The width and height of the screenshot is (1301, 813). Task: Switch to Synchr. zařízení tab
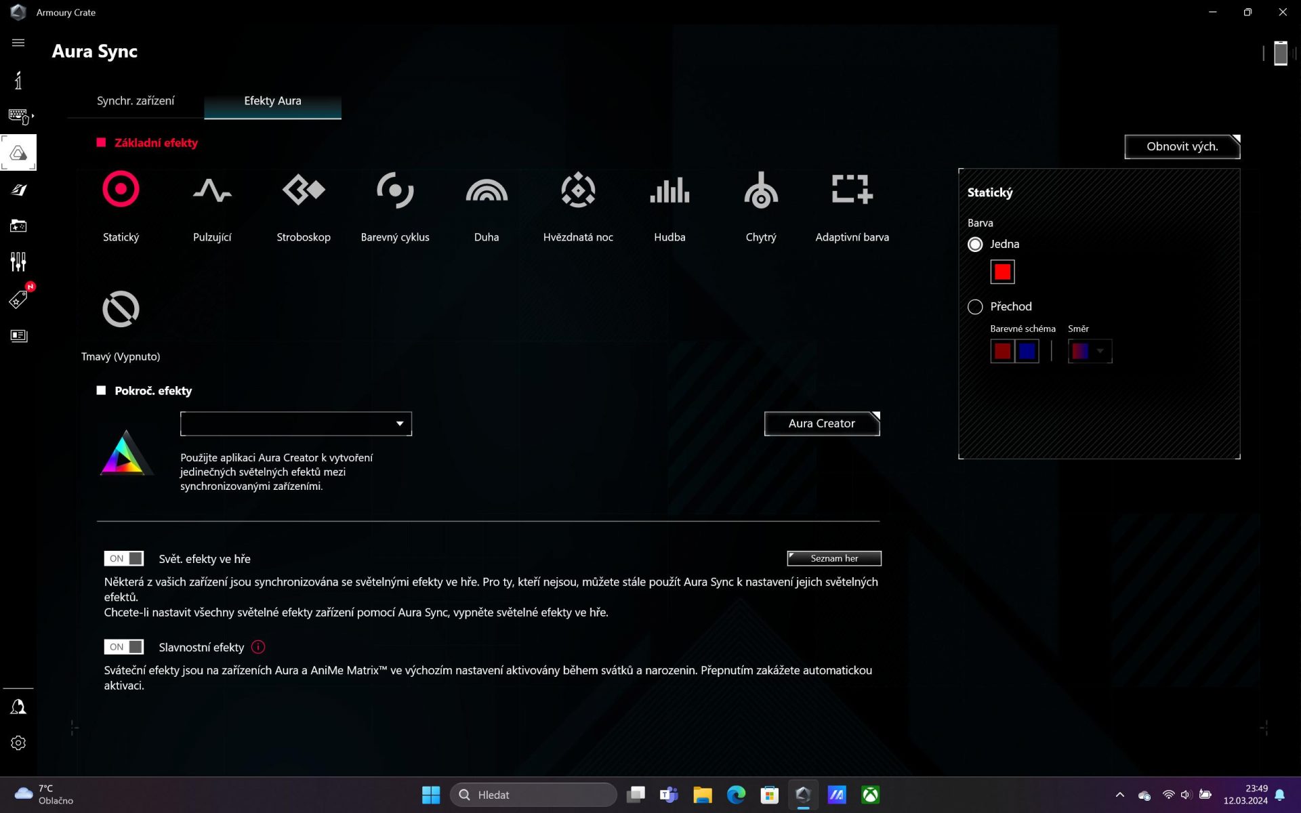click(136, 101)
